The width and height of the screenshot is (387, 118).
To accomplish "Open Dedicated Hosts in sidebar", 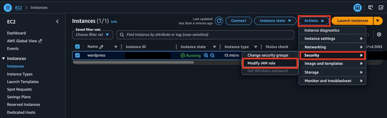I will click(21, 112).
